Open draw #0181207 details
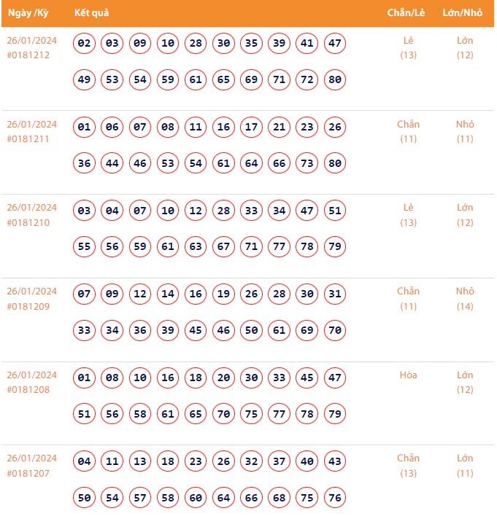497x516 pixels. coord(28,473)
